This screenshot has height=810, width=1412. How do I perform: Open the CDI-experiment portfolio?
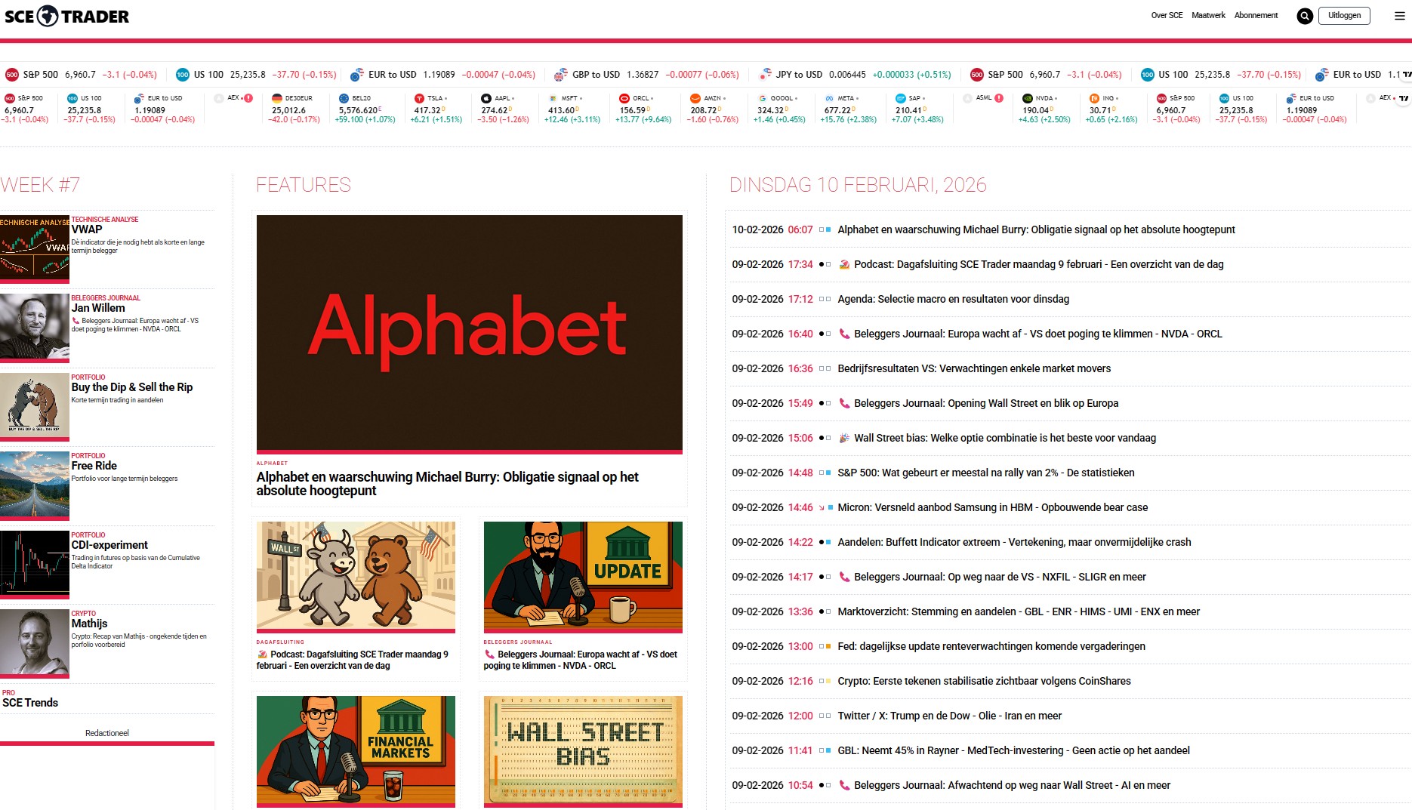coord(109,545)
